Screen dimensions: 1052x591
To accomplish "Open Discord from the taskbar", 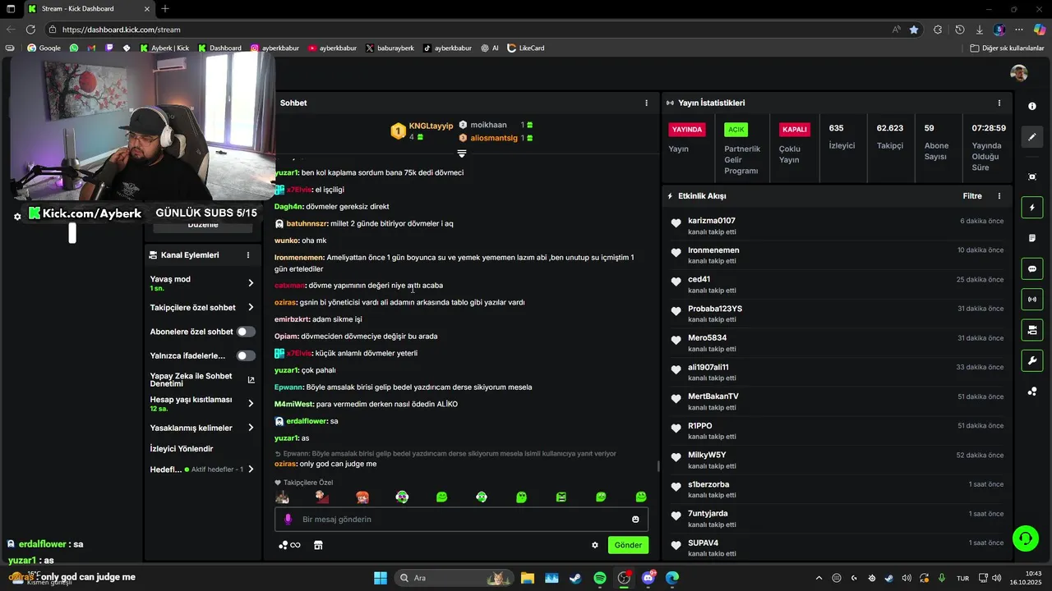I will (648, 578).
